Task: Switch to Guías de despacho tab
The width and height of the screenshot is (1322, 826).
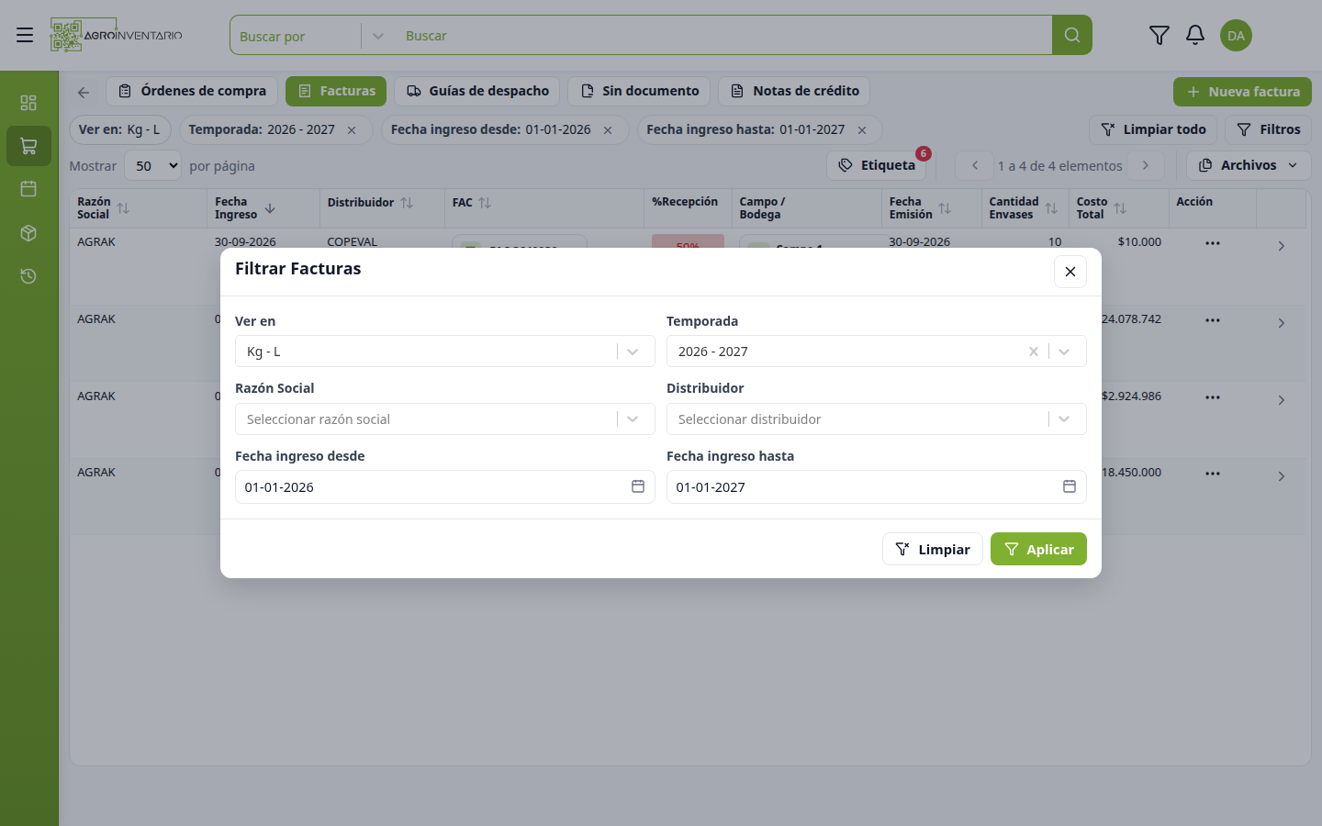Action: point(477,91)
